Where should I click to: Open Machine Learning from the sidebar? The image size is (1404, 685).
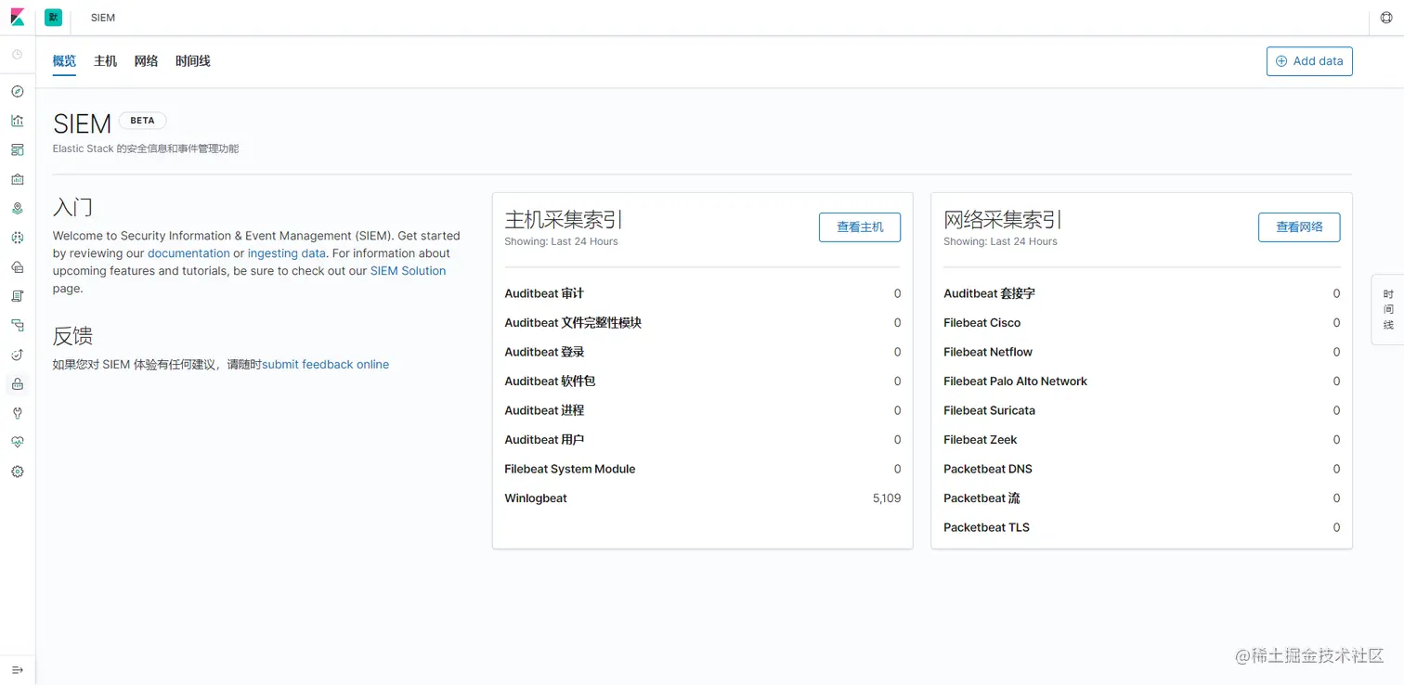tap(17, 238)
